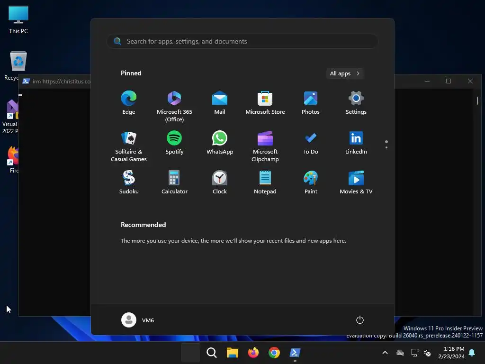The height and width of the screenshot is (364, 485).
Task: Open the power options button
Action: click(x=360, y=320)
